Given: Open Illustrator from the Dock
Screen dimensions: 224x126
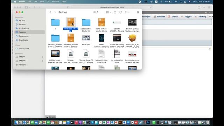Looking at the screenshot, I should pos(120,122).
